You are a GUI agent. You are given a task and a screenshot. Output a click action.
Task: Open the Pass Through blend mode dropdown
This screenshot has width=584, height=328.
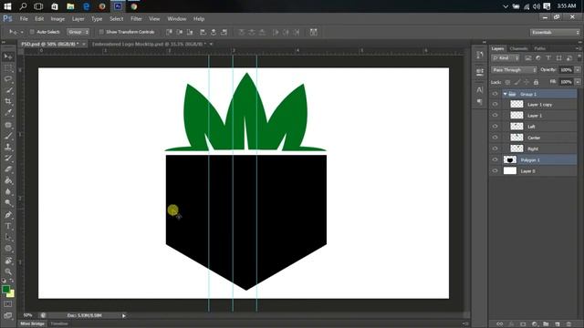coord(515,70)
